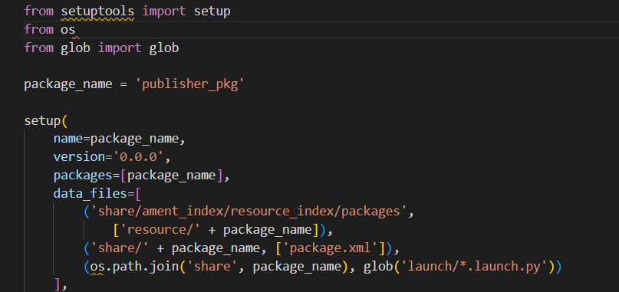Image resolution: width=619 pixels, height=292 pixels.
Task: Click the 'setup' name in setuptools import
Action: (212, 11)
